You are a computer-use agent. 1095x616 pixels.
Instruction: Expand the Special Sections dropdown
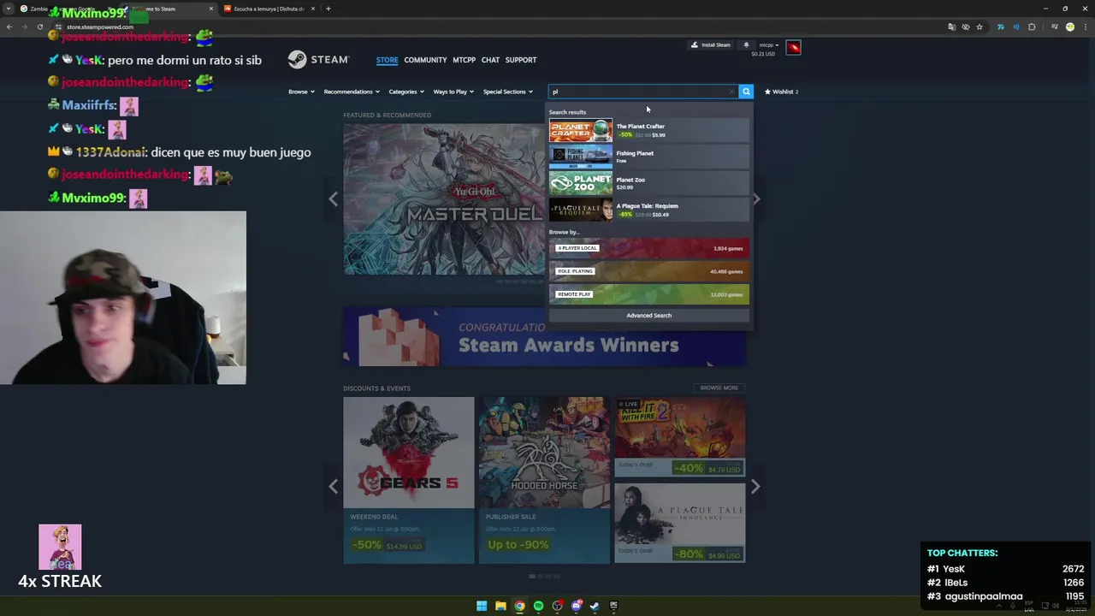pyautogui.click(x=507, y=92)
